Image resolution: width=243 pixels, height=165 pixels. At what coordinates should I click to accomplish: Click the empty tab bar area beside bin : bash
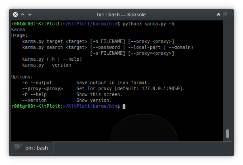[x=143, y=148]
